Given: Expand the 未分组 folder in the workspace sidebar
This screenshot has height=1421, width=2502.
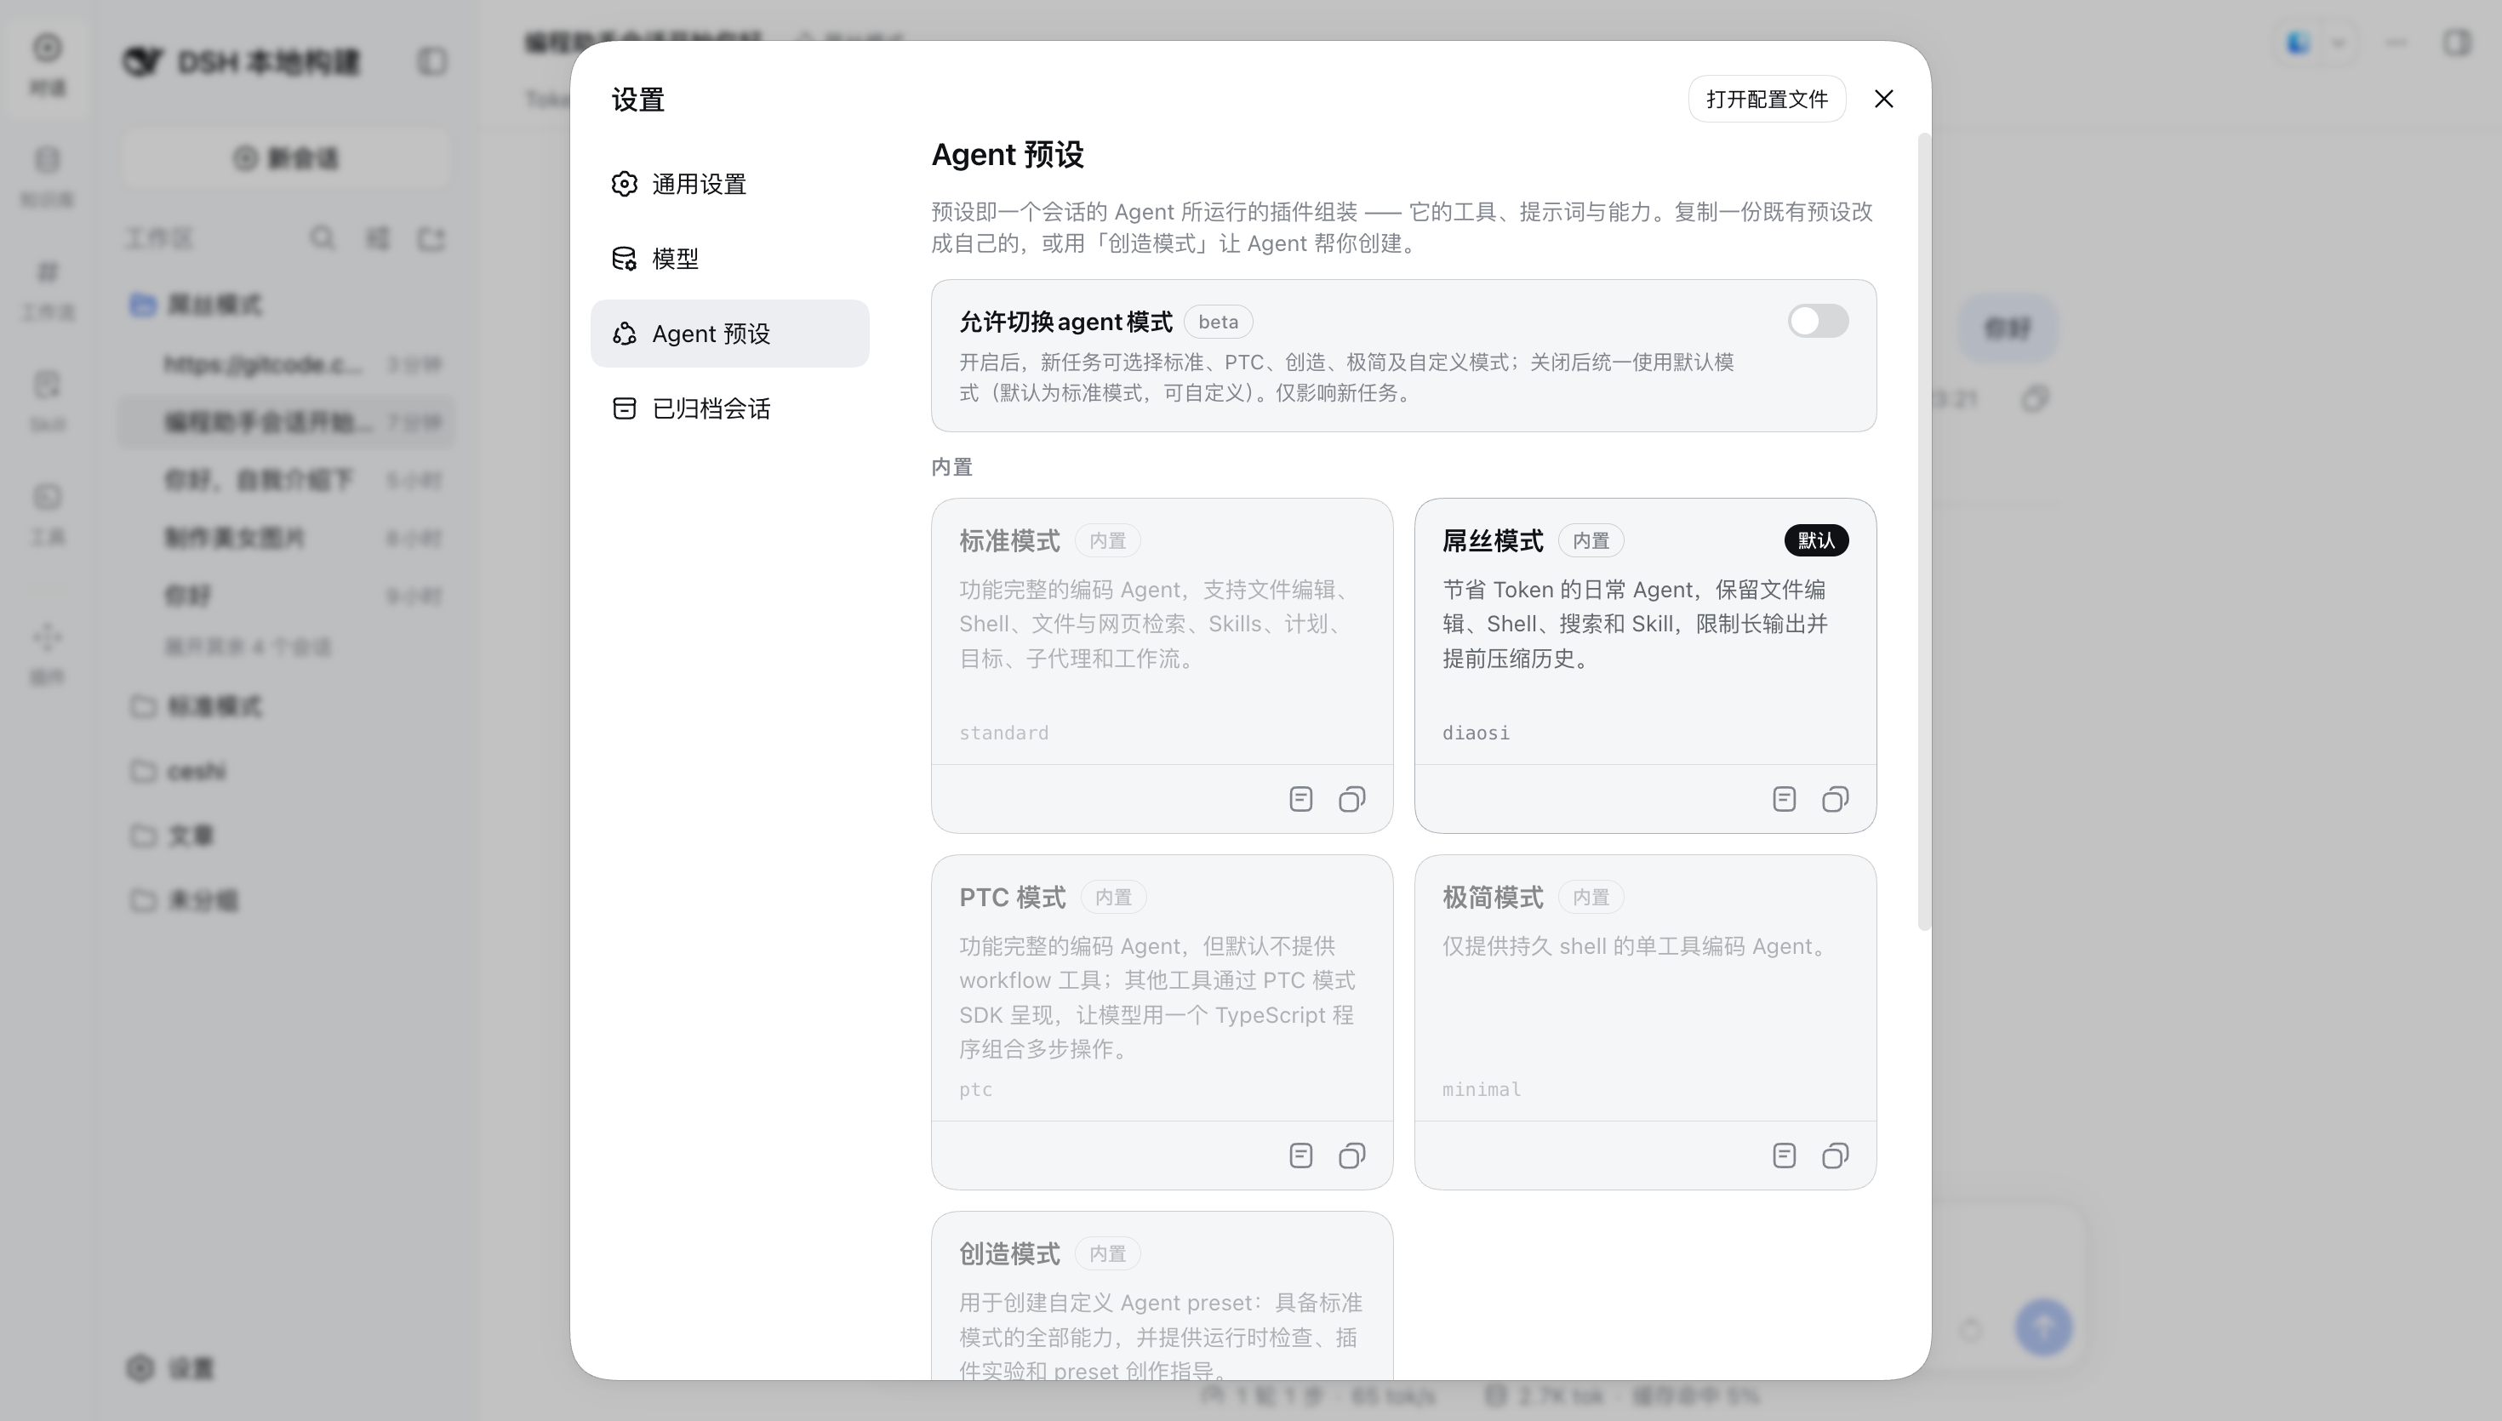Looking at the screenshot, I should tap(288, 900).
